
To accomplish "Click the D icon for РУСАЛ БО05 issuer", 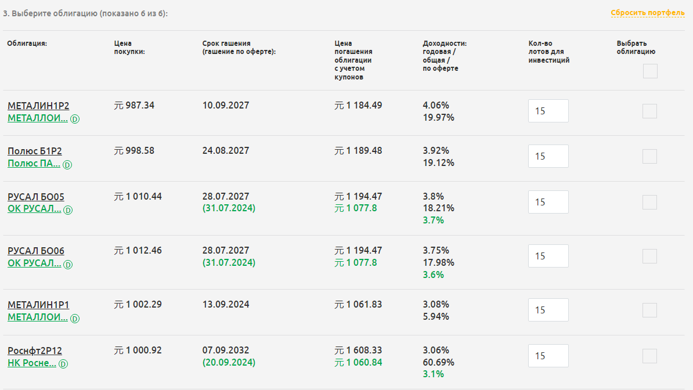I will tap(68, 210).
